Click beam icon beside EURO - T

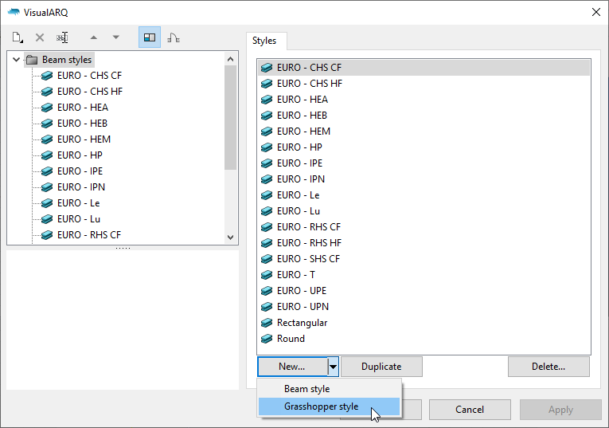pyautogui.click(x=267, y=275)
